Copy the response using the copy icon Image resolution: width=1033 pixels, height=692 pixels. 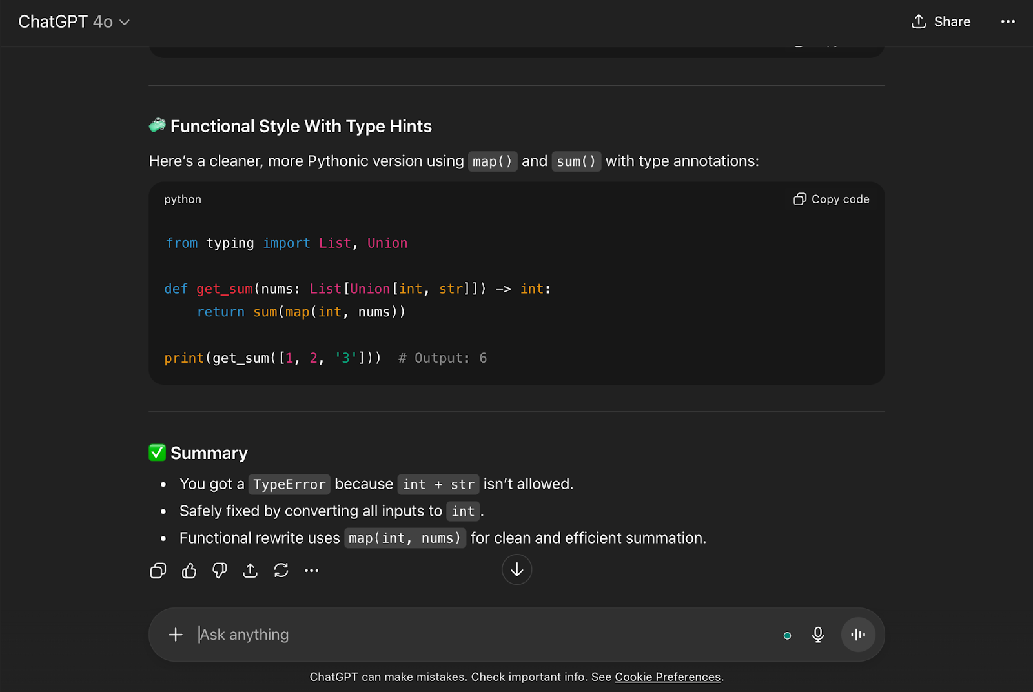click(158, 571)
